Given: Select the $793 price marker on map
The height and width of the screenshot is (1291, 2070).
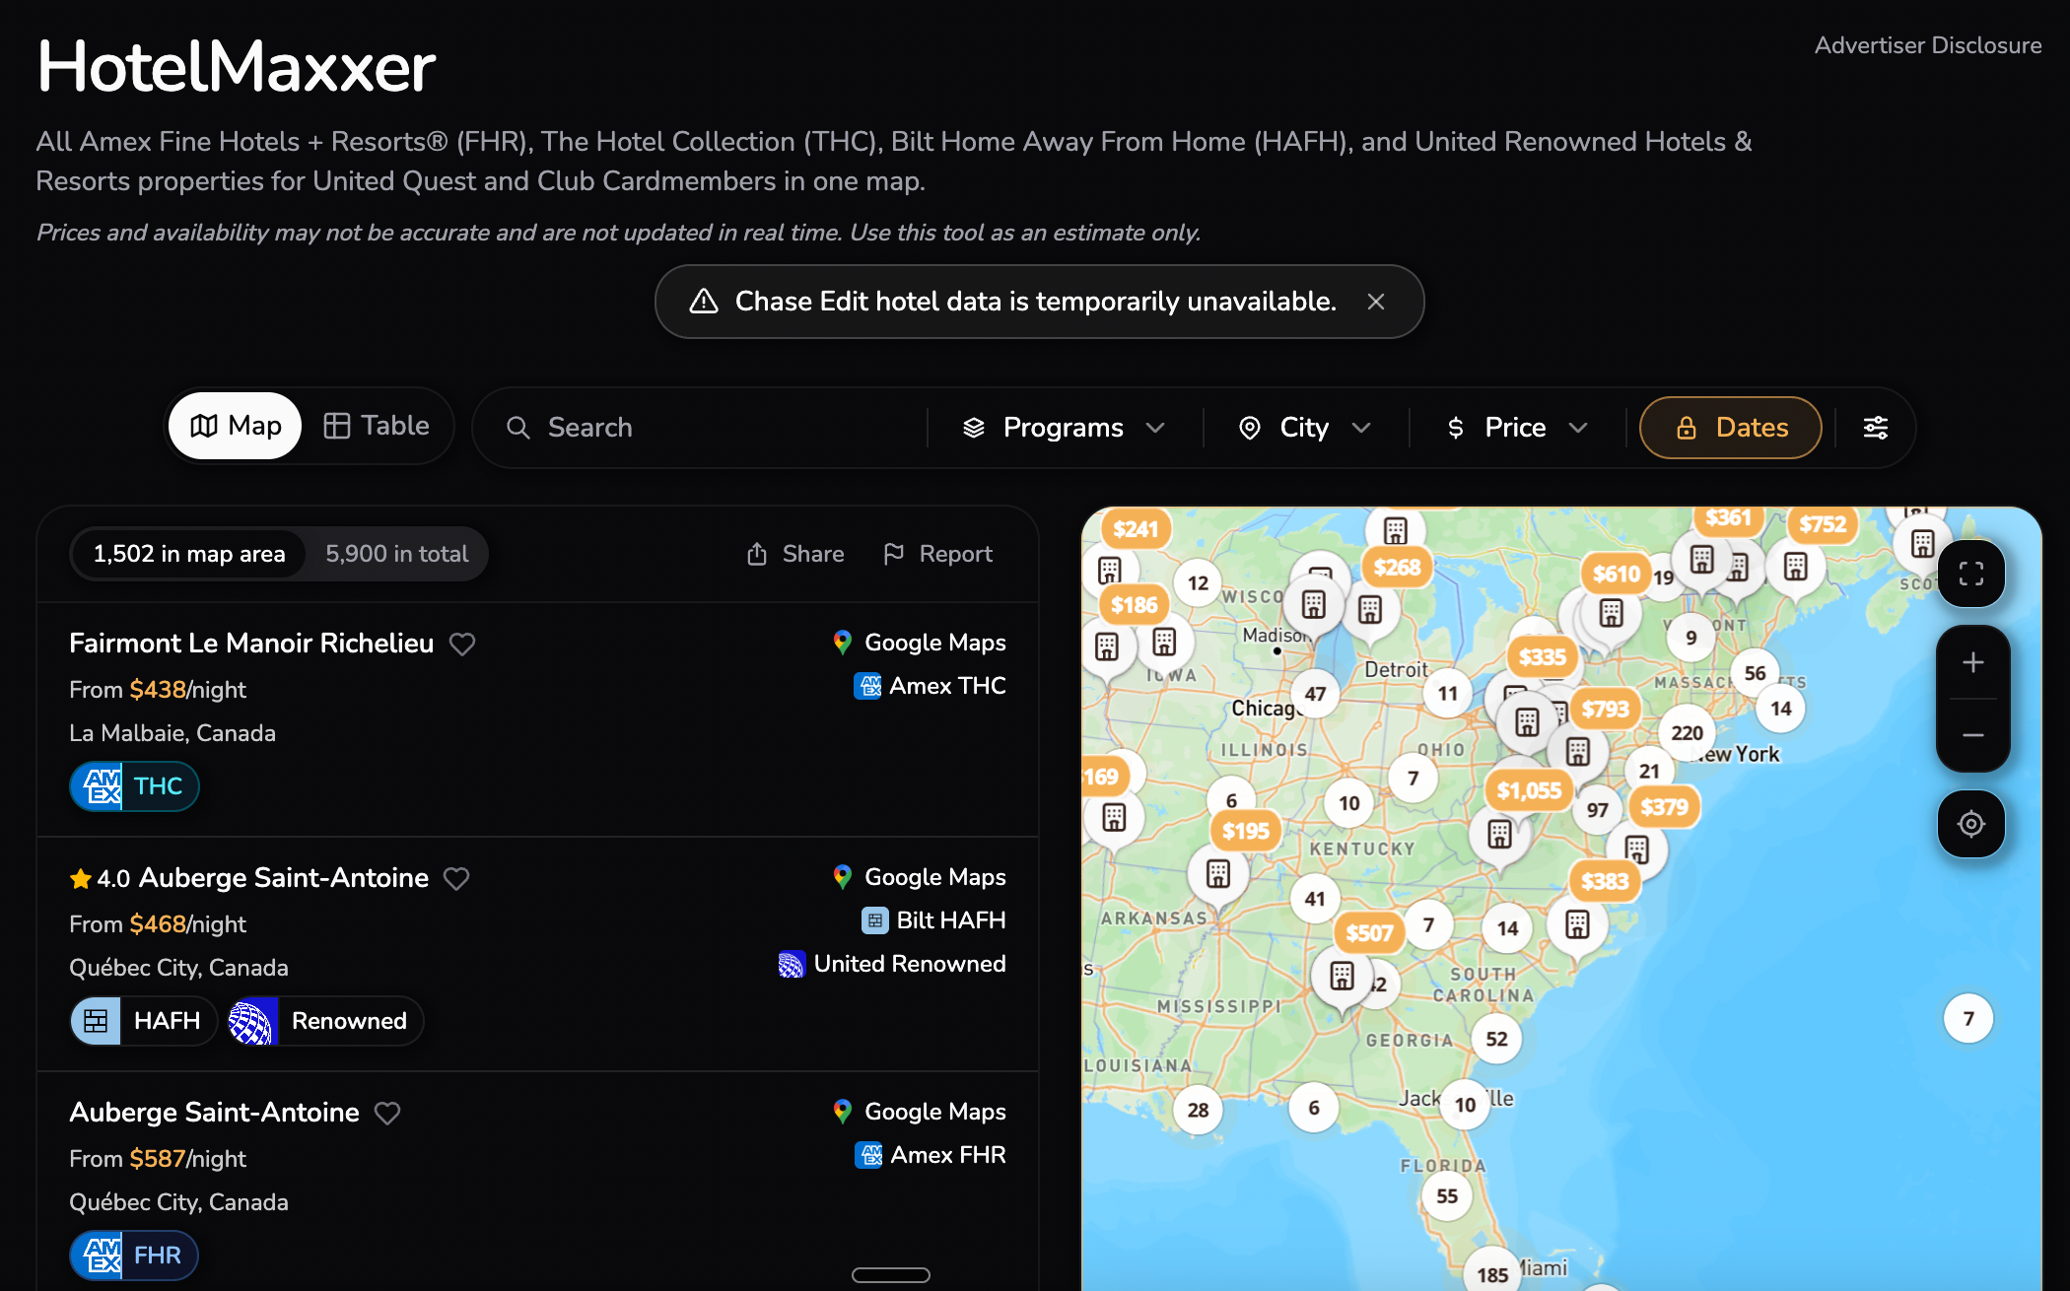Looking at the screenshot, I should [x=1606, y=710].
